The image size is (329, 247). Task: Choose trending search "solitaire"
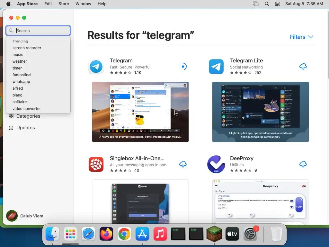click(x=20, y=102)
